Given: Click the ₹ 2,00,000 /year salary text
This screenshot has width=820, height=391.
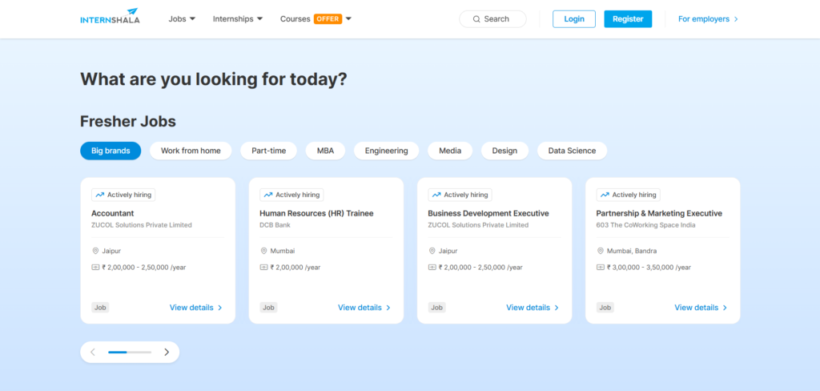Looking at the screenshot, I should pos(295,267).
